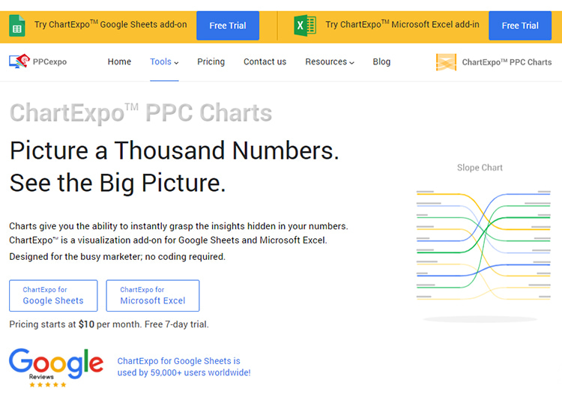Go to Contact us

tap(265, 61)
